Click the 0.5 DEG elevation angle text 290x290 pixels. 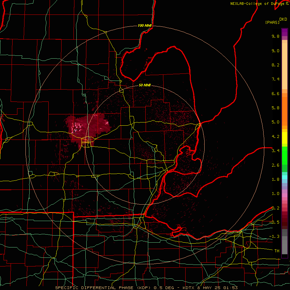point(164,288)
